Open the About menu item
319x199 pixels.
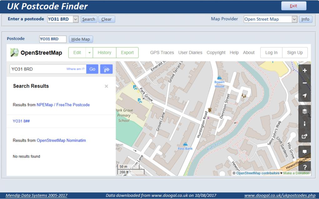[249, 53]
